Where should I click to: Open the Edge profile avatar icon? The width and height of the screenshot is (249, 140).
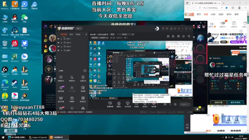pyautogui.click(x=239, y=8)
